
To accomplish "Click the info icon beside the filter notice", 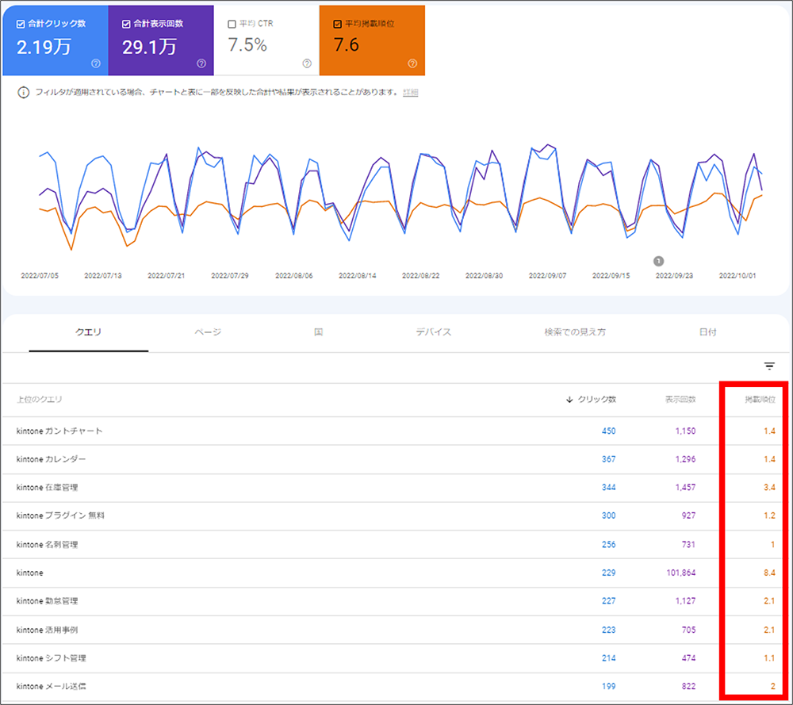I will pyautogui.click(x=23, y=93).
